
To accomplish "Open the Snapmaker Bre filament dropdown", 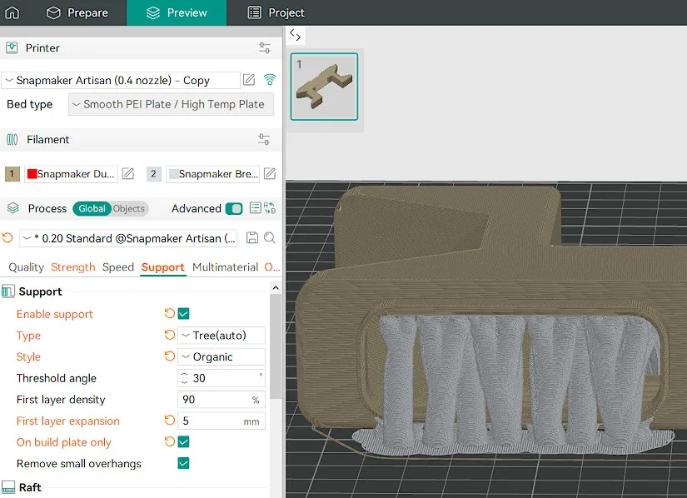I will [x=213, y=174].
